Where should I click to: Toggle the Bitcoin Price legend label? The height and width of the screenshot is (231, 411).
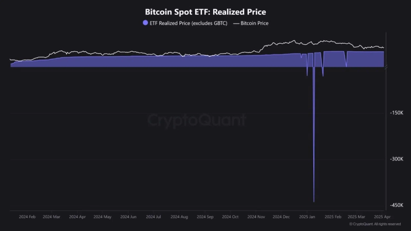tap(254, 23)
